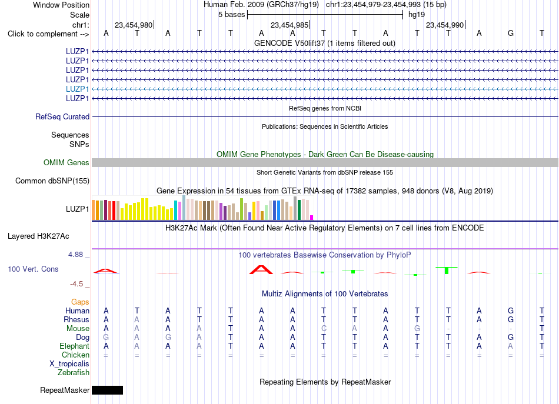The width and height of the screenshot is (559, 404).
Task: Click the PhyloP upper limit value 4.88
Action: (75, 255)
